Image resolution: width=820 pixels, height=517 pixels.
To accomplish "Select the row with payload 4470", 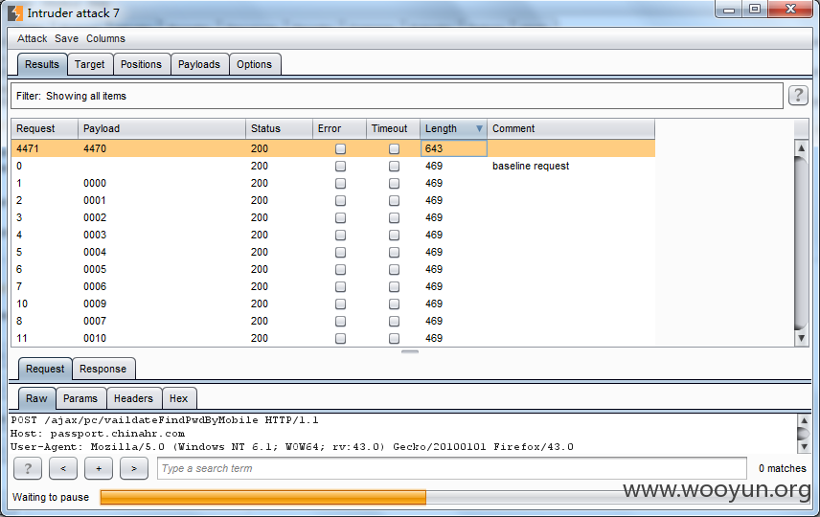I will pos(333,148).
